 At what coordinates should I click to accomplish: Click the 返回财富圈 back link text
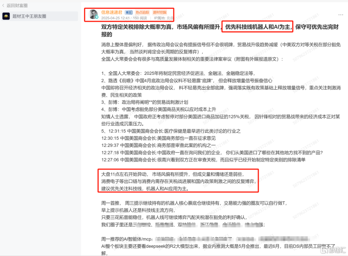(17, 5)
